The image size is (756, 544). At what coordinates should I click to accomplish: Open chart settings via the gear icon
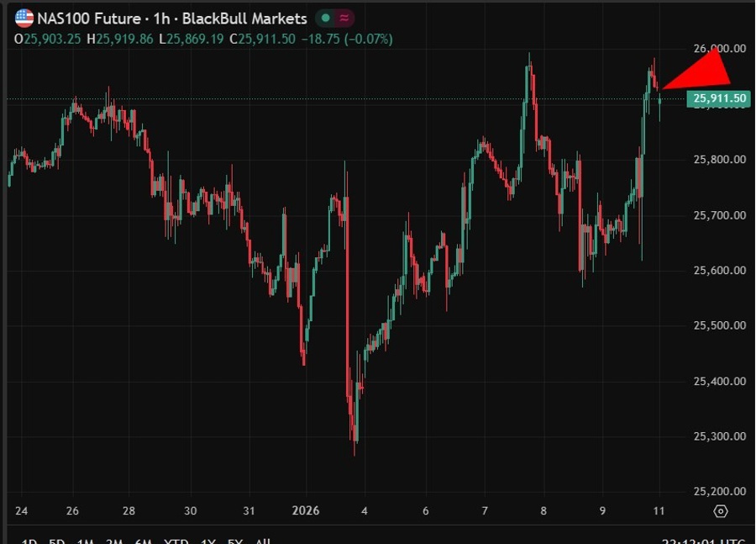(720, 510)
